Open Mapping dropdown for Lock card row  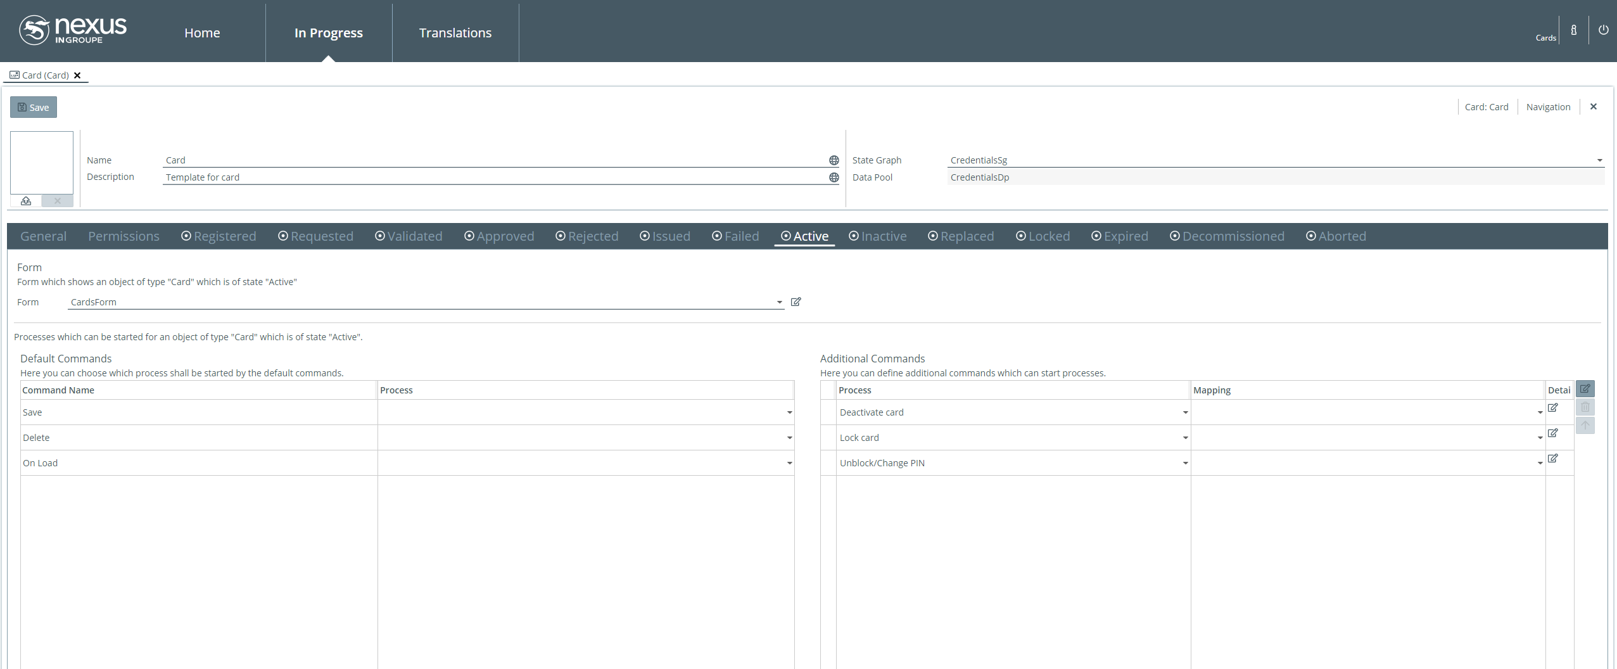point(1540,438)
